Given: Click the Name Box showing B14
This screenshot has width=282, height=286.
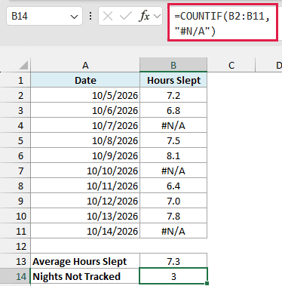Looking at the screenshot, I should 44,17.
